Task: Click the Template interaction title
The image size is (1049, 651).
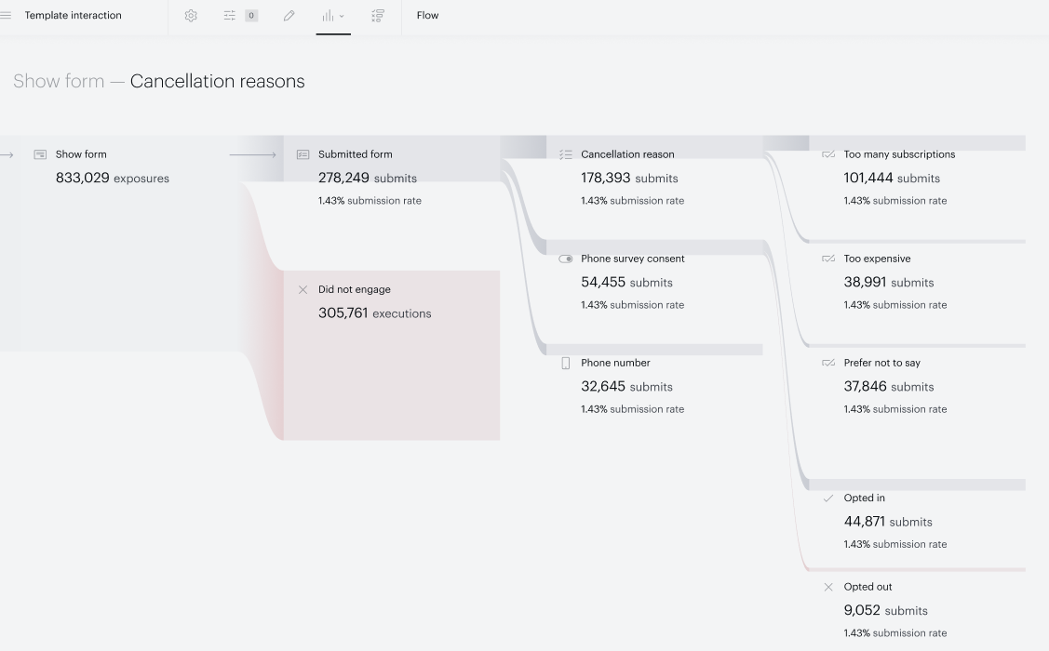Action: 73,16
